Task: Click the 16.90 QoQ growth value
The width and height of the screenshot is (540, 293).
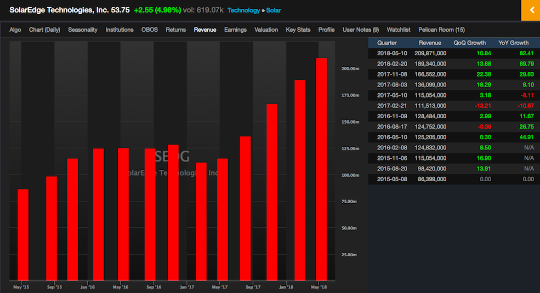Action: (484, 158)
